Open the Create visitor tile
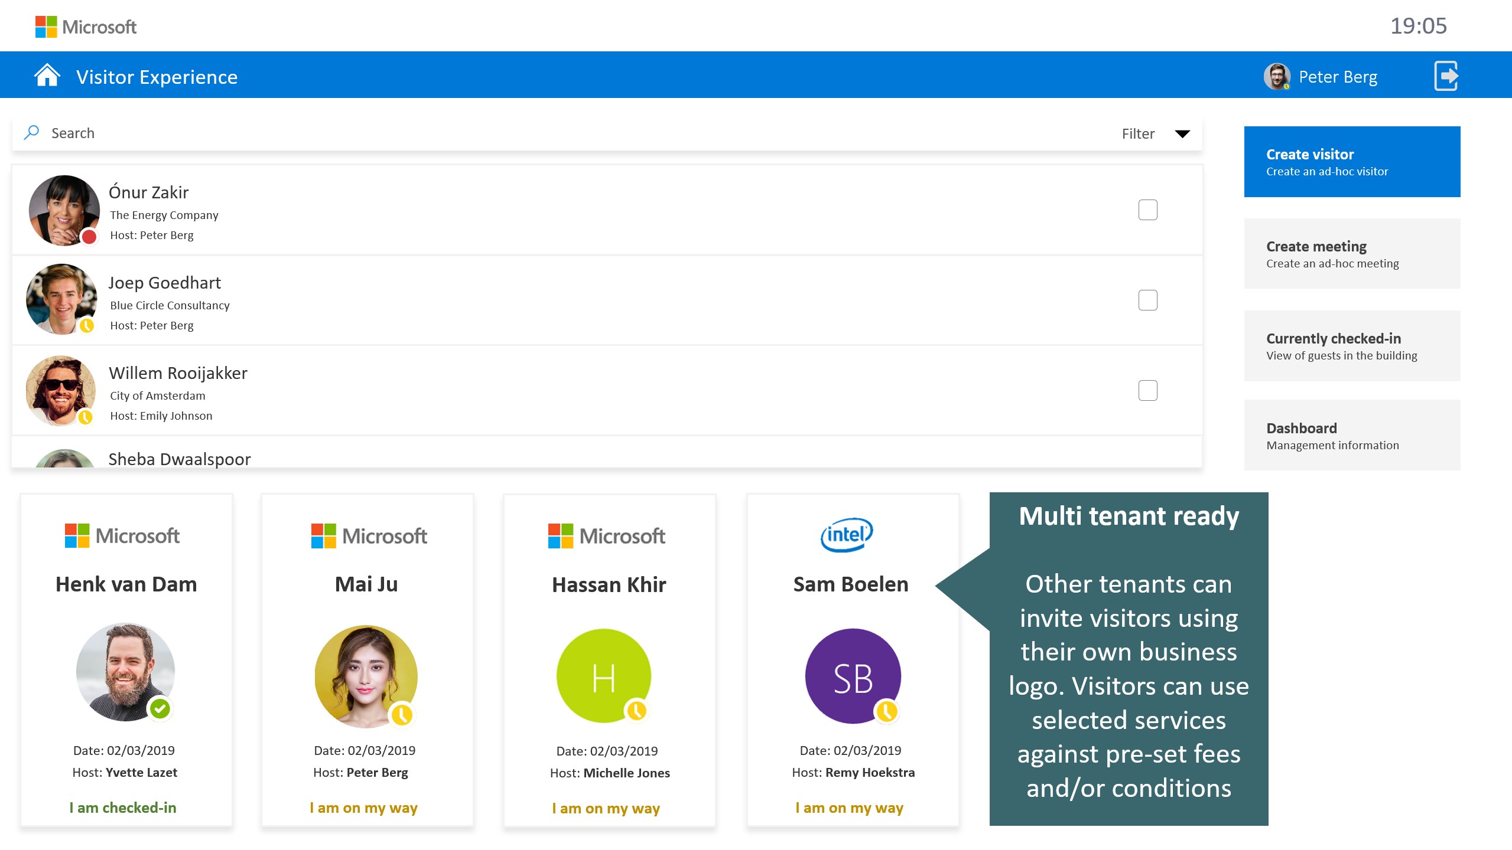The width and height of the screenshot is (1512, 850). (1351, 162)
